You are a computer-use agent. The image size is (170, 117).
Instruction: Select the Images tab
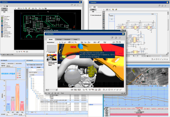(75, 39)
